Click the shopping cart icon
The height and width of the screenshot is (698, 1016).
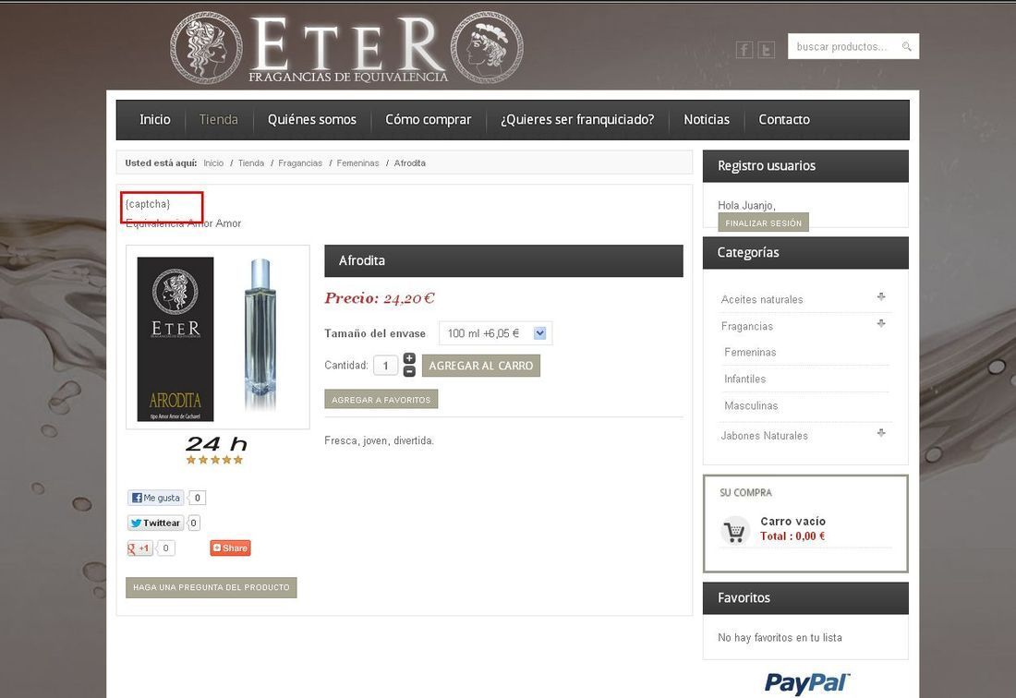735,532
